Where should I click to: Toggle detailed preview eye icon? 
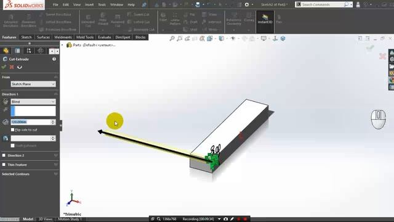19,67
